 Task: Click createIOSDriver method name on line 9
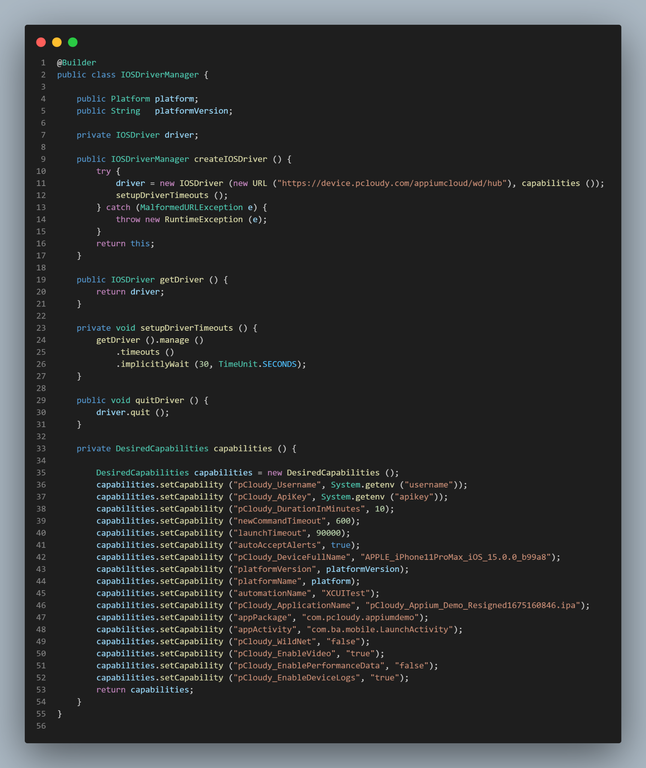point(230,159)
